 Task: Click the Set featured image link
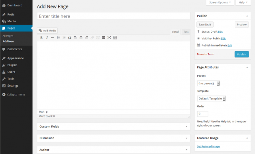208,146
